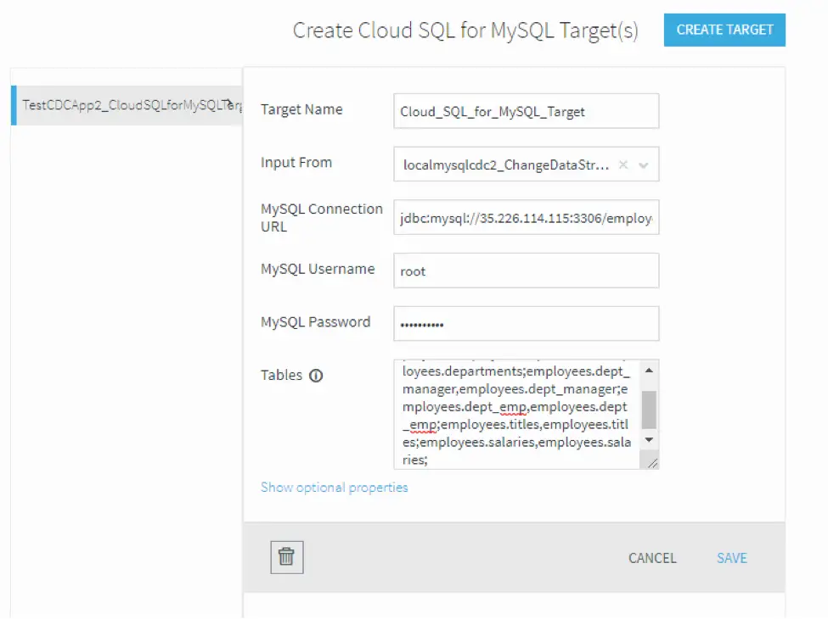Screen dimensions: 828x619
Task: Click the Tables scrollbar down arrow
Action: [649, 440]
